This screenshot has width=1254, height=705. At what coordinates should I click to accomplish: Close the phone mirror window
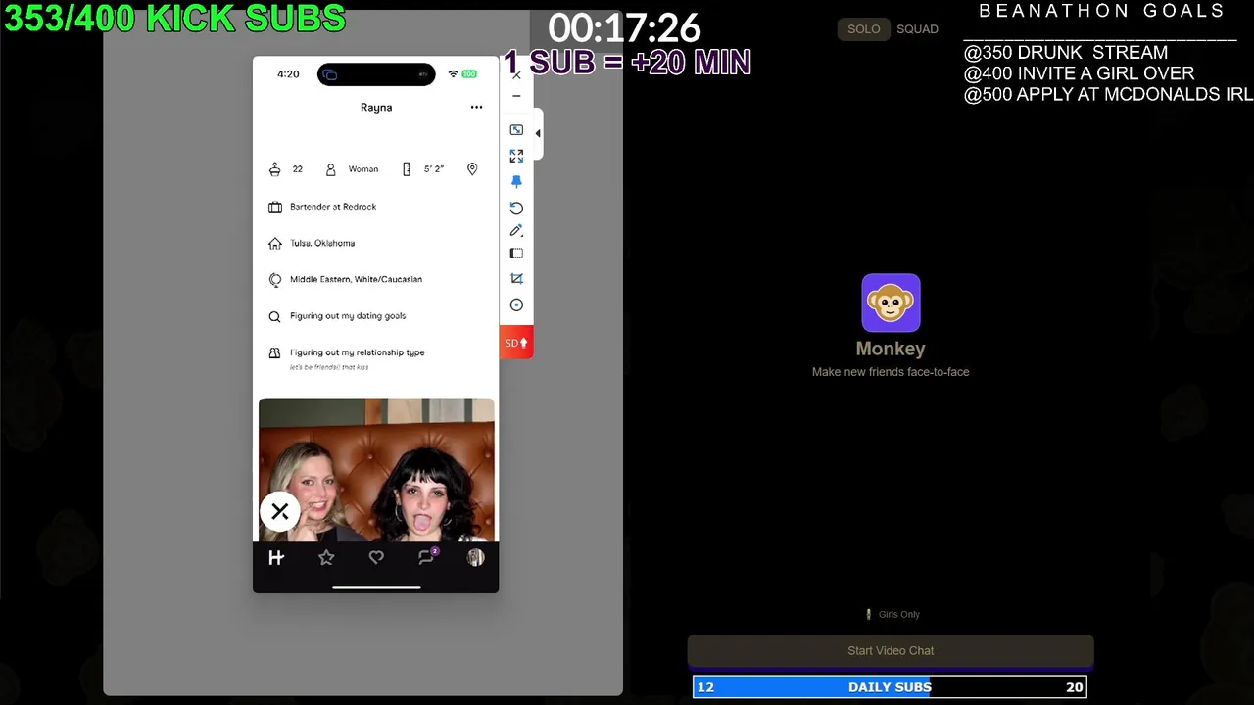pyautogui.click(x=516, y=75)
